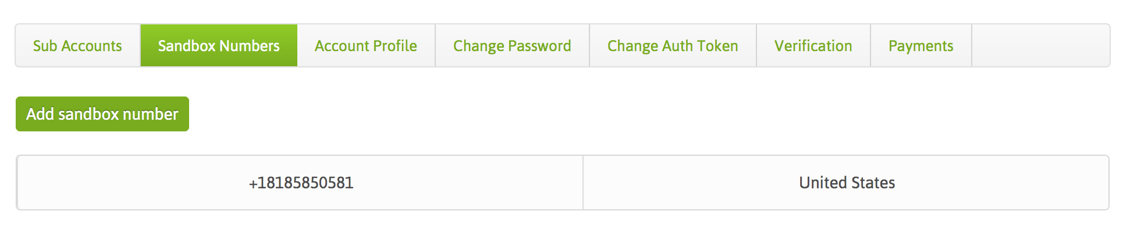Click the phone number in the table row
This screenshot has height=236, width=1123.
[301, 183]
